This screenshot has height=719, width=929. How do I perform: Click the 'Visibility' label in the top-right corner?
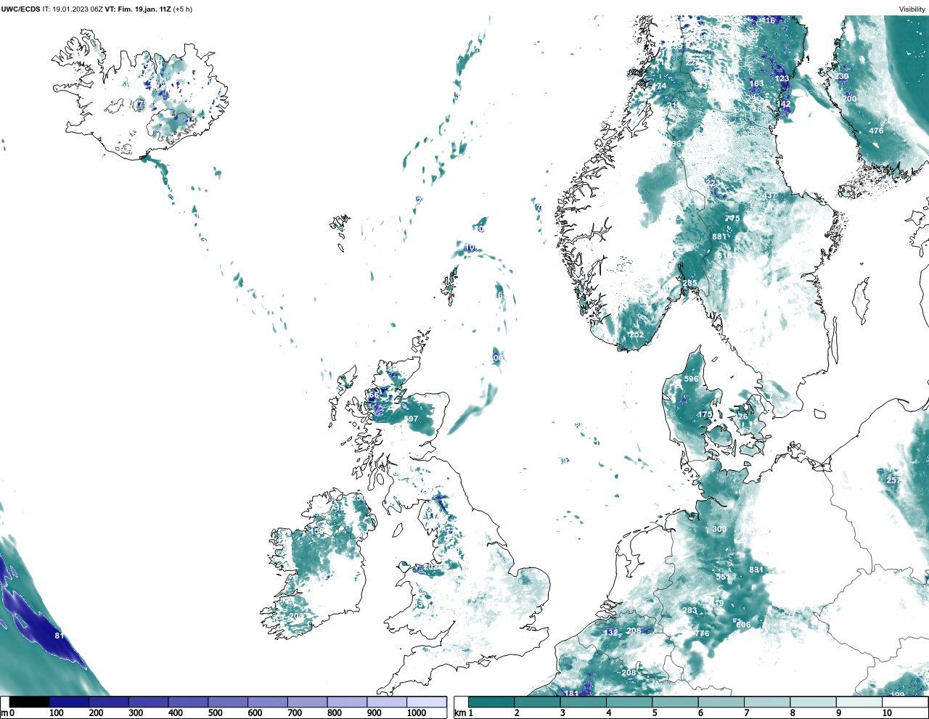(x=912, y=9)
